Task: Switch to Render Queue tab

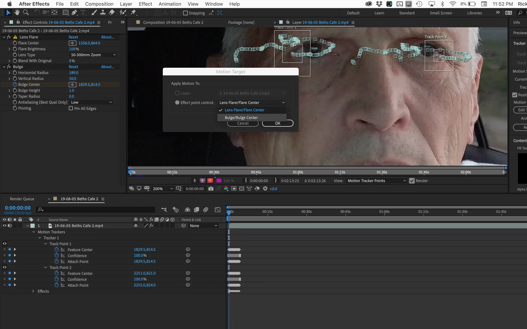Action: (x=22, y=199)
